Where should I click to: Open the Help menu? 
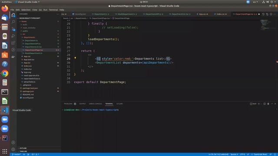point(62,10)
